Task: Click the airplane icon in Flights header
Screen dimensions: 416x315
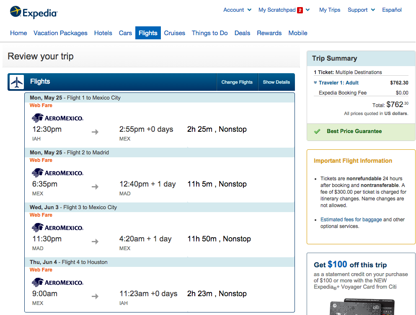Action: click(x=17, y=82)
